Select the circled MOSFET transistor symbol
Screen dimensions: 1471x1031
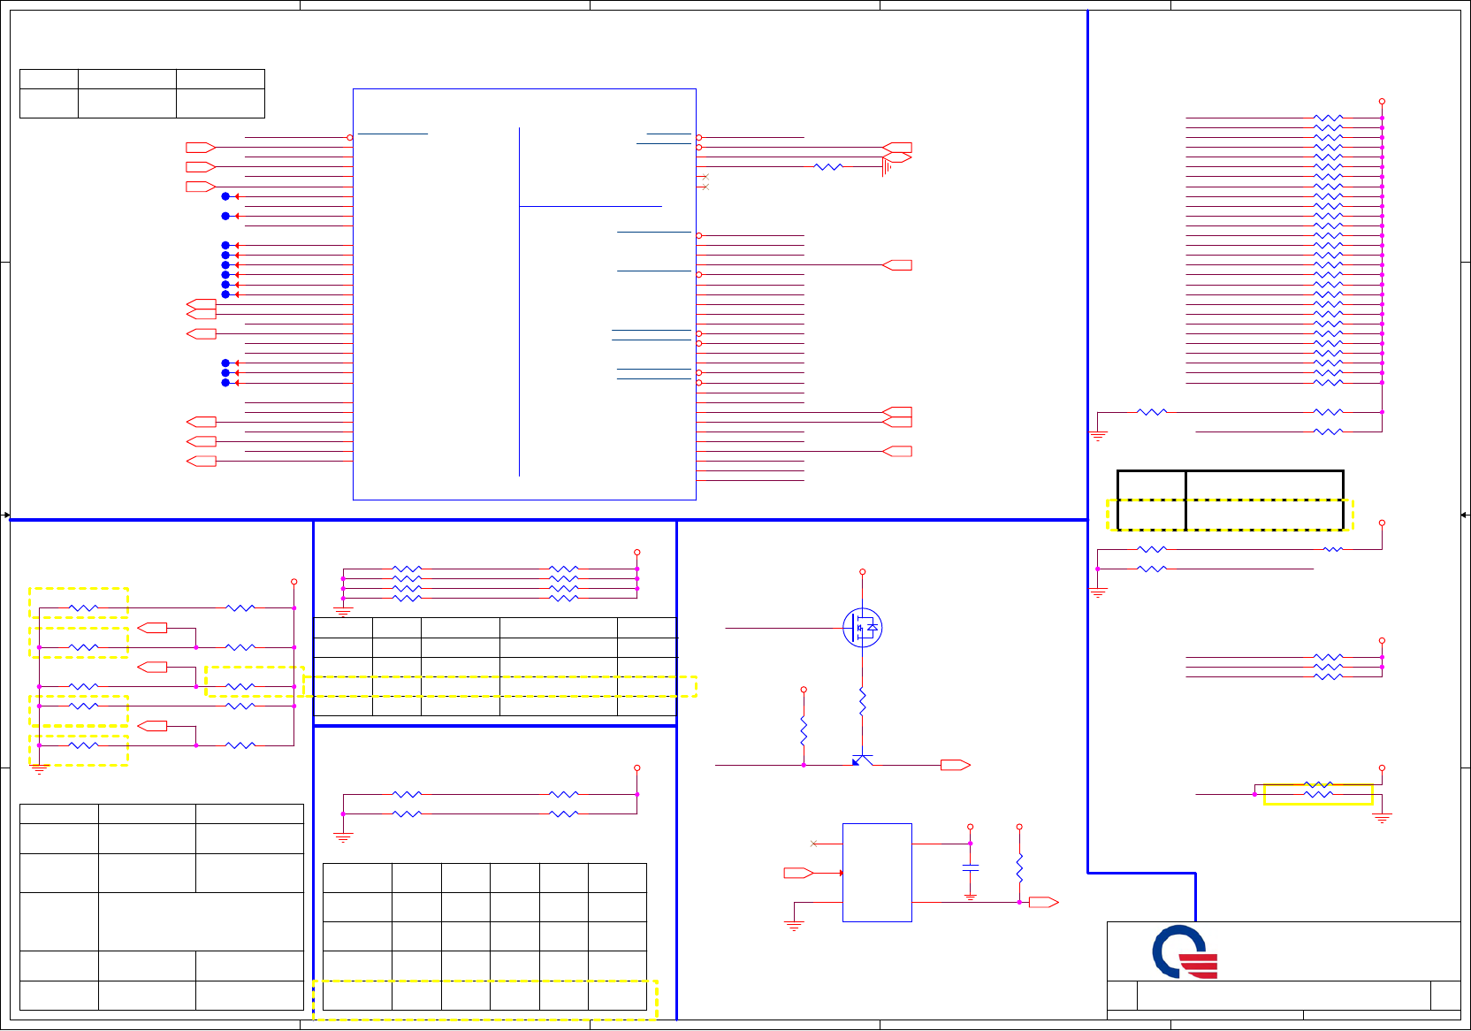pos(862,628)
